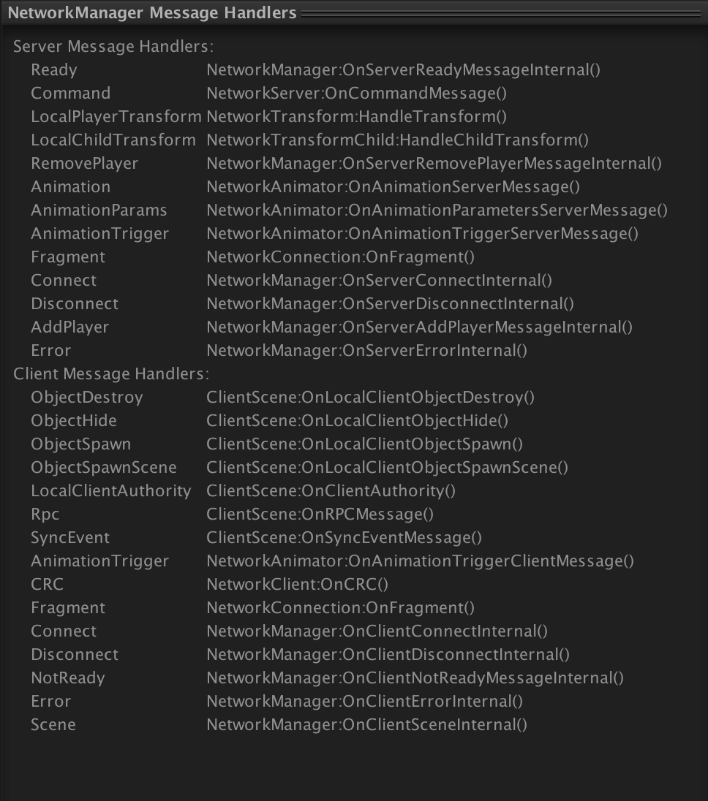Select the SyncEvent message label
Viewport: 708px width, 801px height.
(x=69, y=538)
